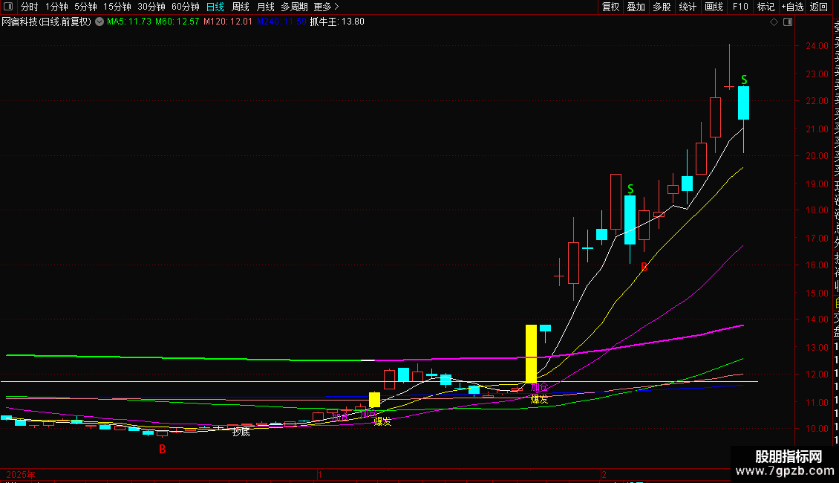Select the 日线 daily chart tab
The width and height of the screenshot is (839, 483).
click(x=215, y=7)
